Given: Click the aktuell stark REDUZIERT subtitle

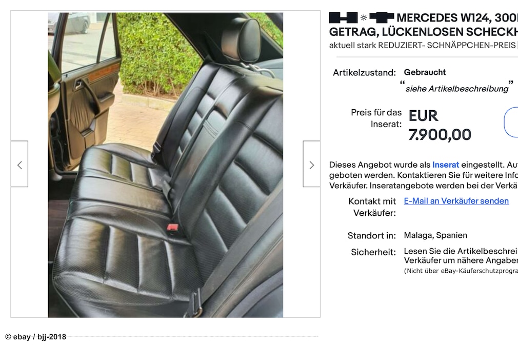Looking at the screenshot, I should (423, 45).
